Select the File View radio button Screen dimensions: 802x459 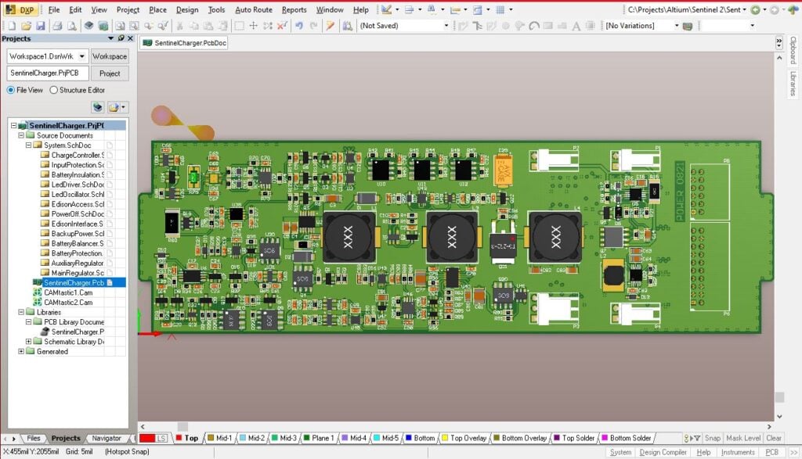10,90
